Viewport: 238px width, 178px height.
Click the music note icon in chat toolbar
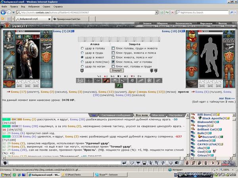click(163, 163)
